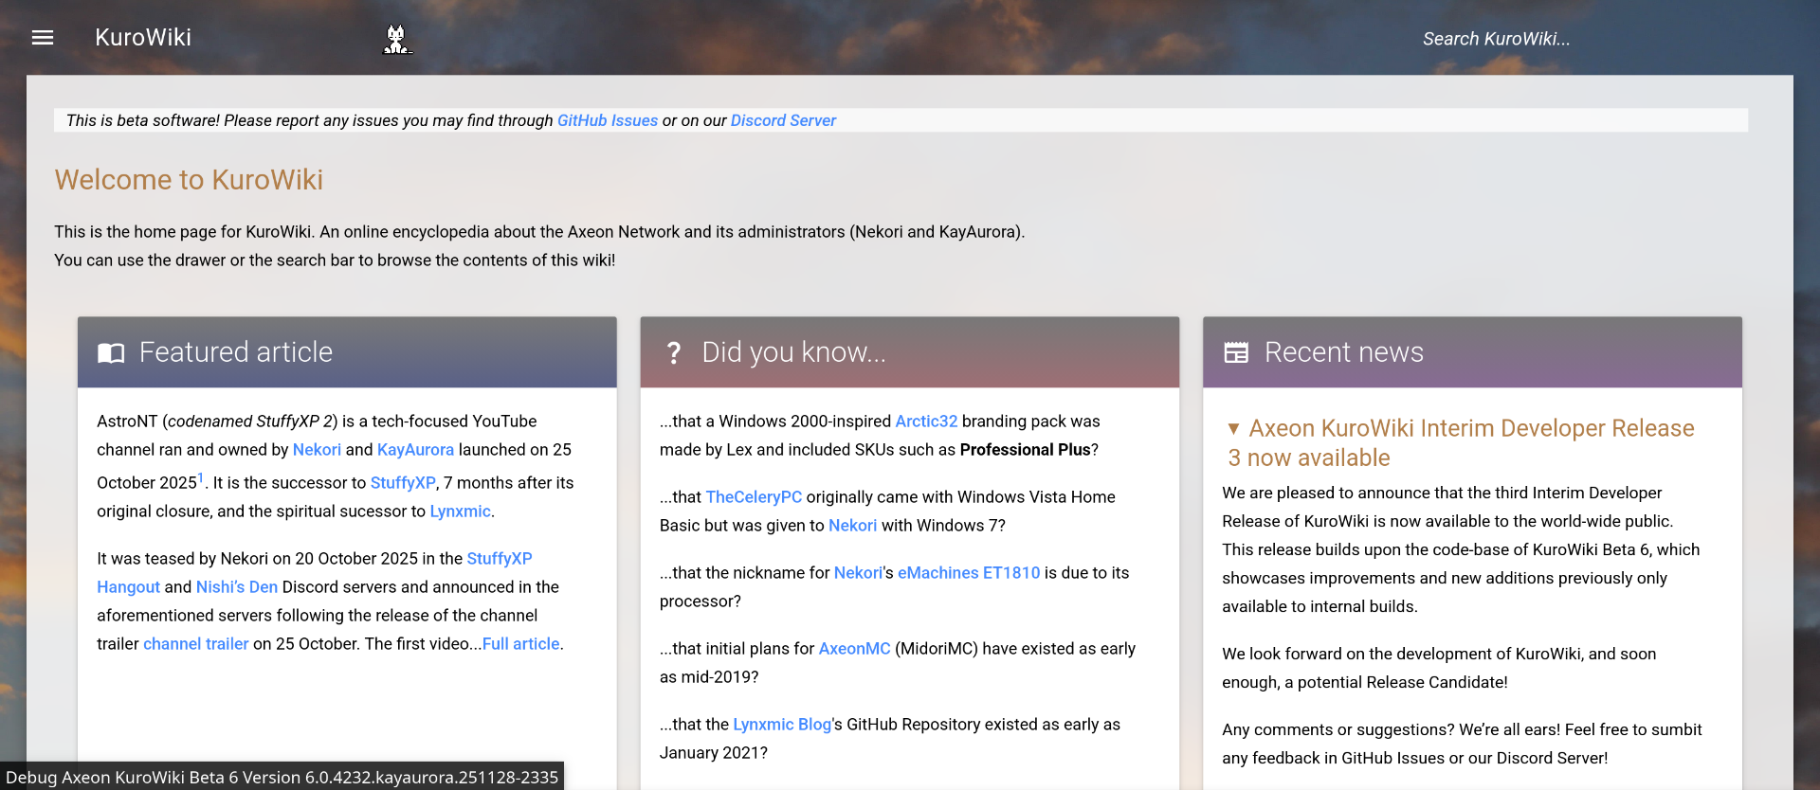Open the Full article link
Screen dimensions: 1820x790
(520, 644)
